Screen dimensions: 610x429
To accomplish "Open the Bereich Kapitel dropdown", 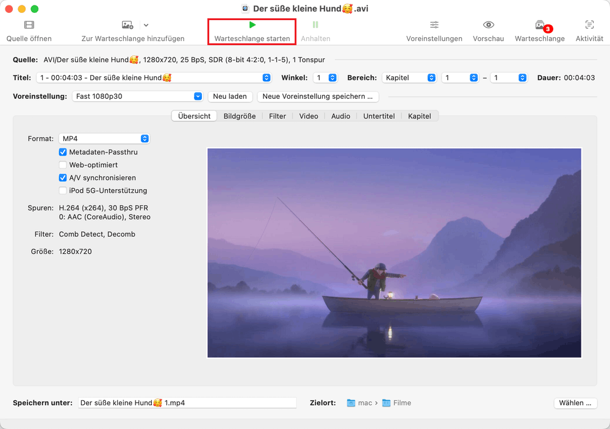I will pyautogui.click(x=409, y=78).
